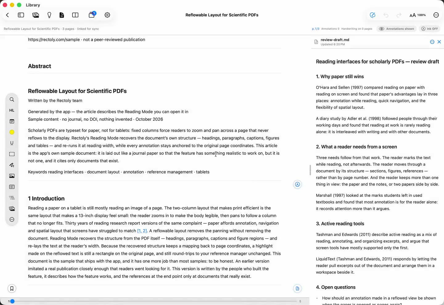The height and width of the screenshot is (305, 444).
Task: Toggle the sidebar panel icon
Action: [x=21, y=15]
